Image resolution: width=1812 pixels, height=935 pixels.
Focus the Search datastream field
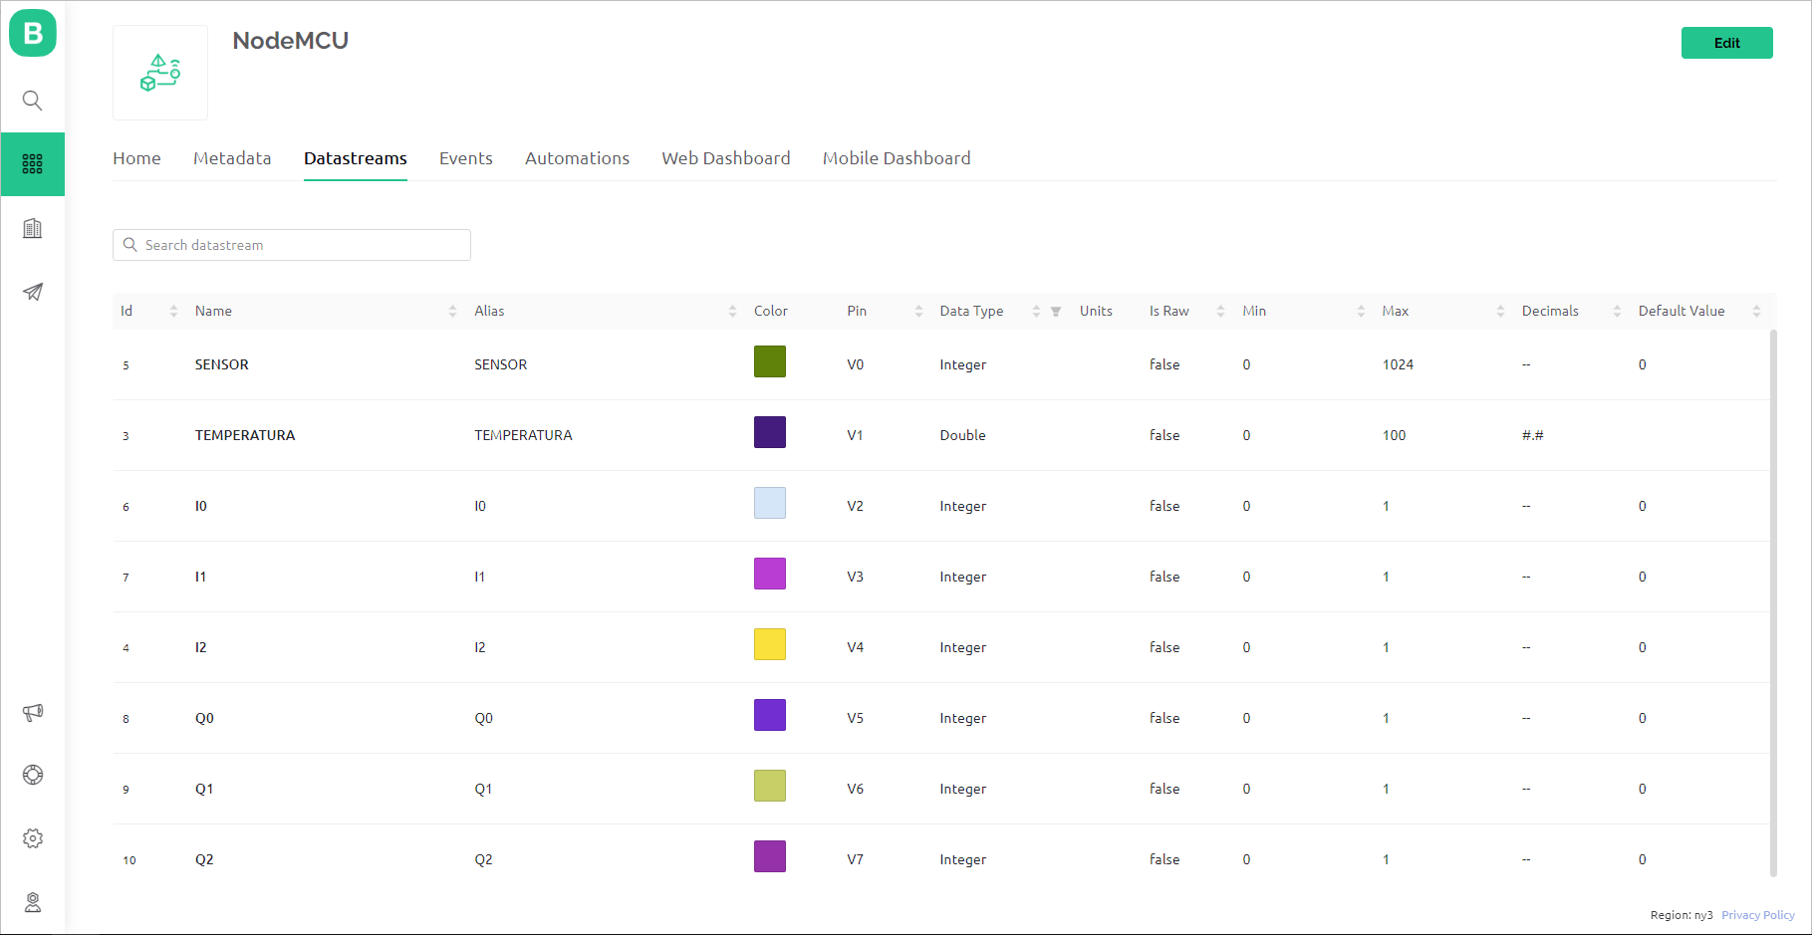pyautogui.click(x=292, y=245)
